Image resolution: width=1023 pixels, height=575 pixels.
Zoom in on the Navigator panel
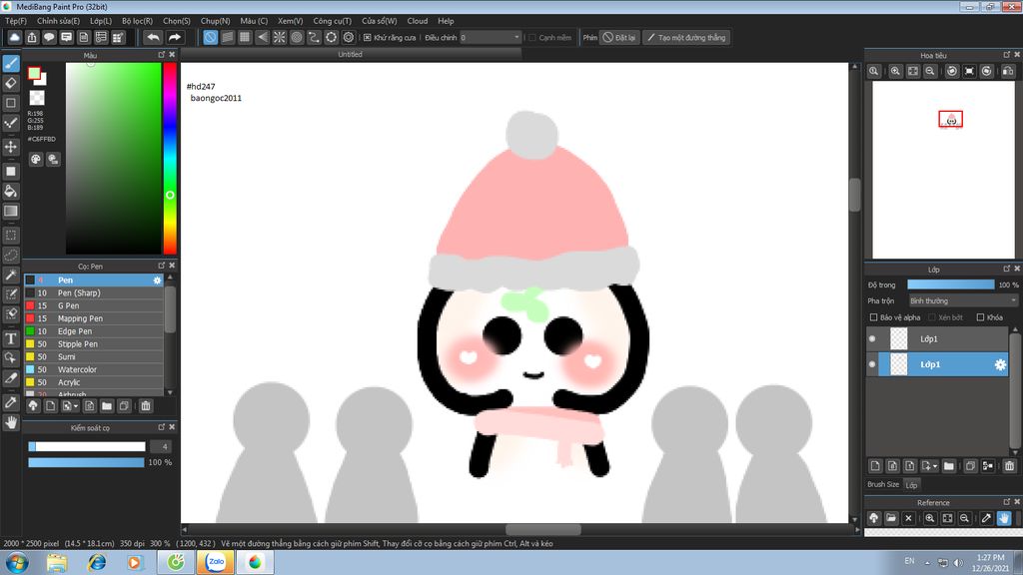click(895, 71)
